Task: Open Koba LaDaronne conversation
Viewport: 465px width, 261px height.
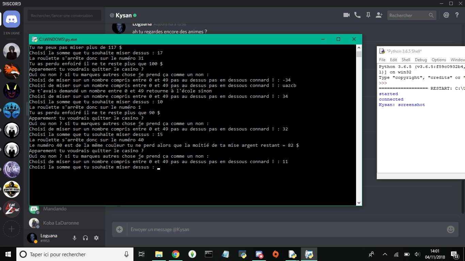Action: (64, 223)
